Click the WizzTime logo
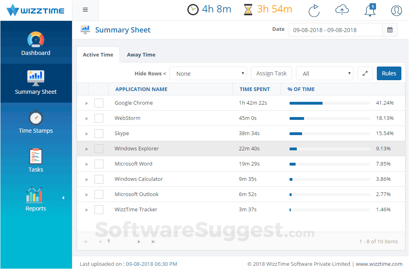 (x=35, y=10)
